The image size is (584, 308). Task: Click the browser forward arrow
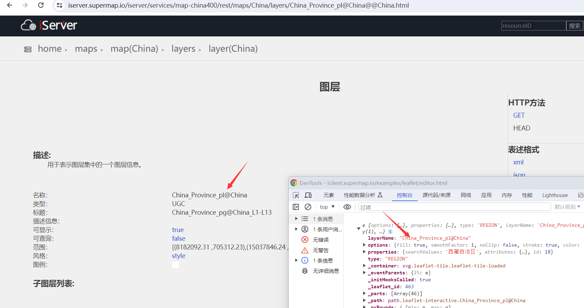25,5
